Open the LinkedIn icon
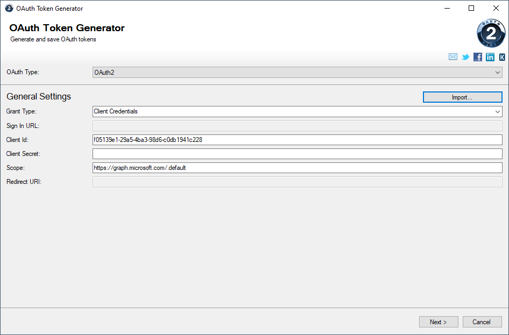 490,56
